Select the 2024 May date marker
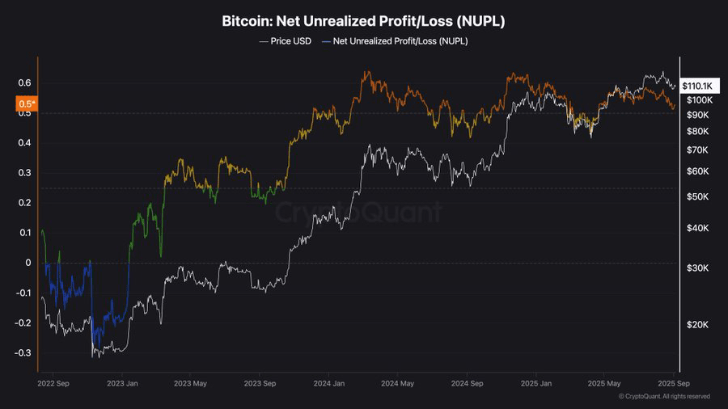This screenshot has height=409, width=728. (x=397, y=383)
